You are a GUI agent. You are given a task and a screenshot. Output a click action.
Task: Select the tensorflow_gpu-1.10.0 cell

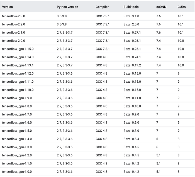click(x=18, y=90)
